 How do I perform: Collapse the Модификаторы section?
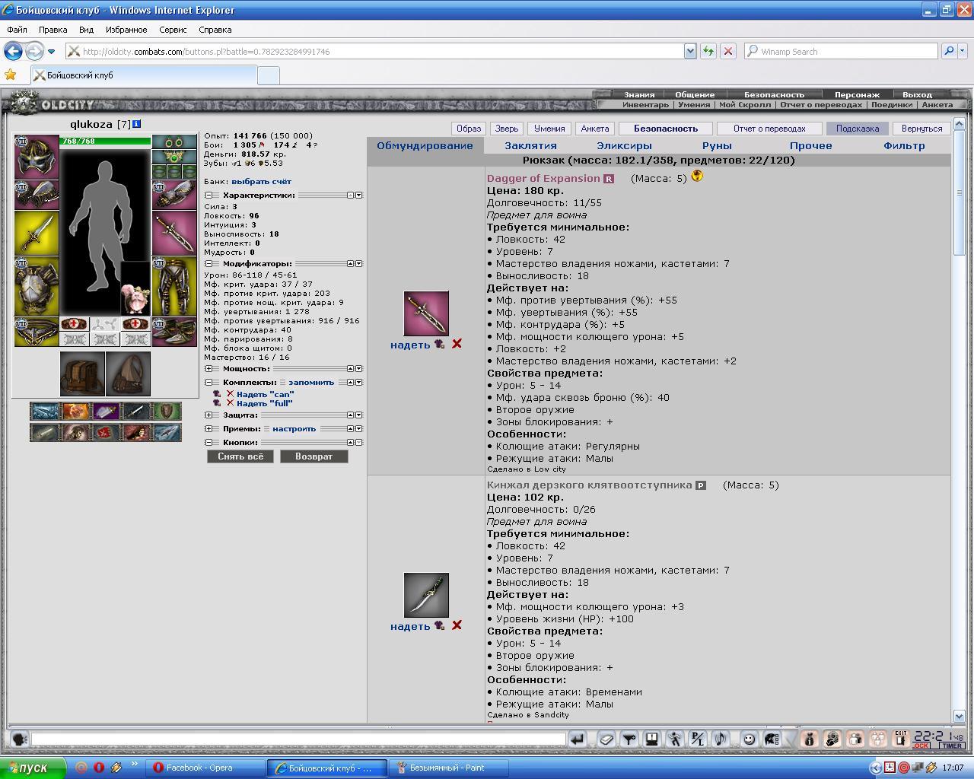208,263
